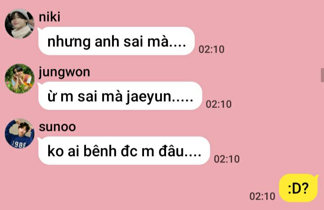The height and width of the screenshot is (210, 324).
Task: Click the word 'sai' in niki's message
Action: 133,41
